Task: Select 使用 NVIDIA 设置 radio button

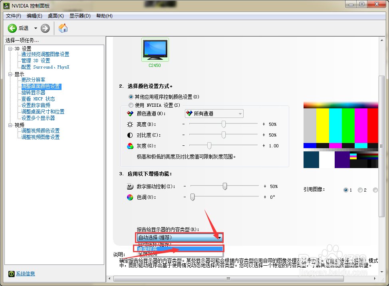Action: click(131, 105)
